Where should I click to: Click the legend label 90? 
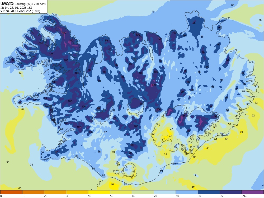199,196
